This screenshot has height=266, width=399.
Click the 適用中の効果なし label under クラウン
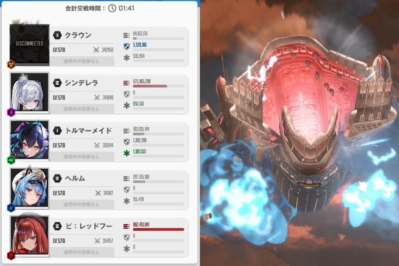coord(82,61)
